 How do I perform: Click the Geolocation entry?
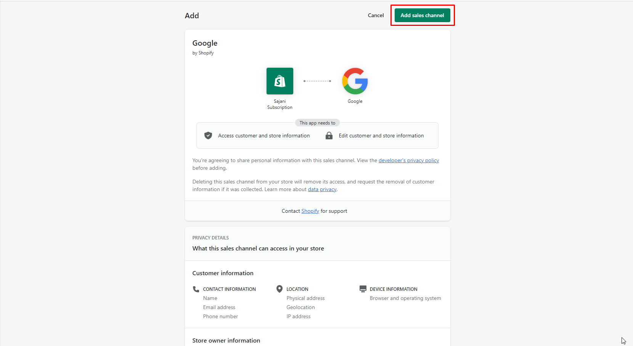pyautogui.click(x=300, y=307)
